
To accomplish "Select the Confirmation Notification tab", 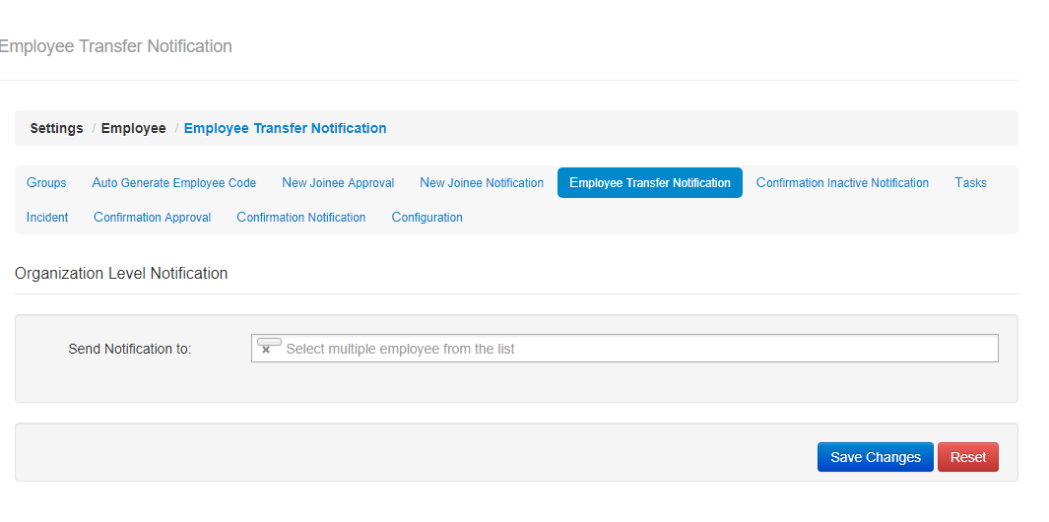I will [301, 218].
